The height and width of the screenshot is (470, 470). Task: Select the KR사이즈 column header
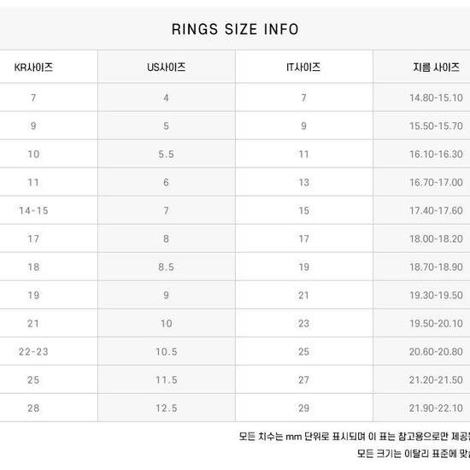33,68
